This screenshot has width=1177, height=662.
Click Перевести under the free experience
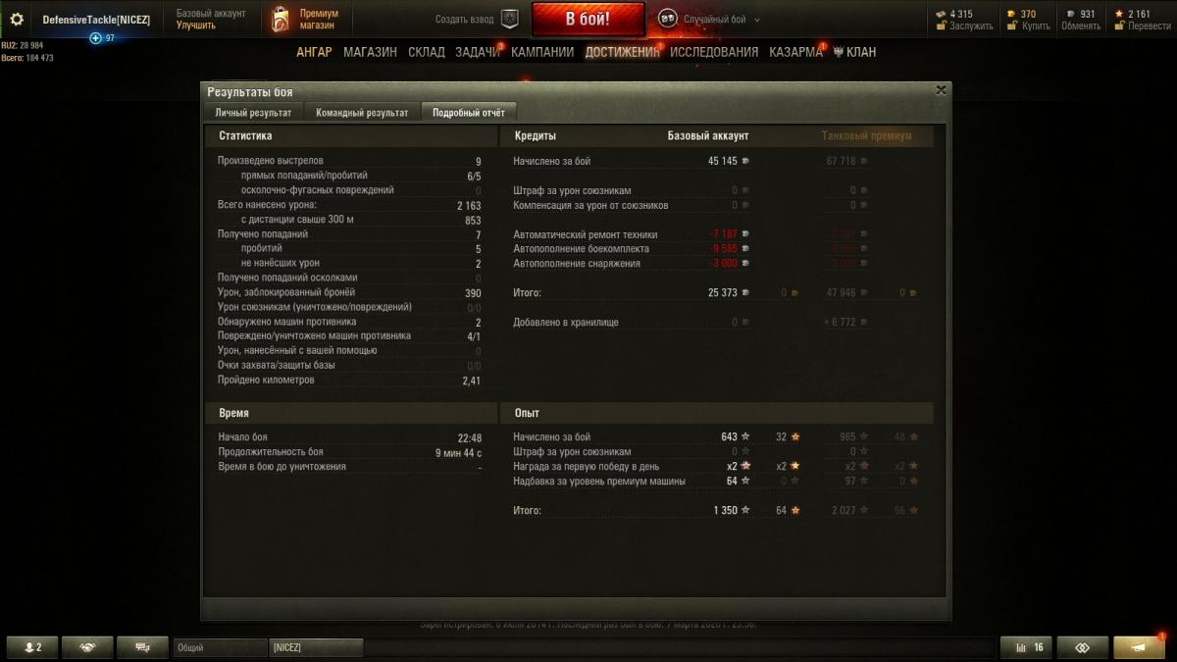pyautogui.click(x=1150, y=25)
